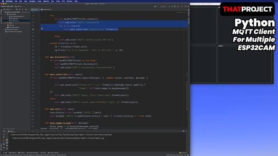Open the File menu
This screenshot has width=278, height=156.
(16, 1)
